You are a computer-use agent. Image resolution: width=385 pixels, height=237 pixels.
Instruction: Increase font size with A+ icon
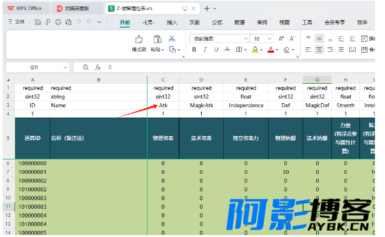pyautogui.click(x=281, y=39)
